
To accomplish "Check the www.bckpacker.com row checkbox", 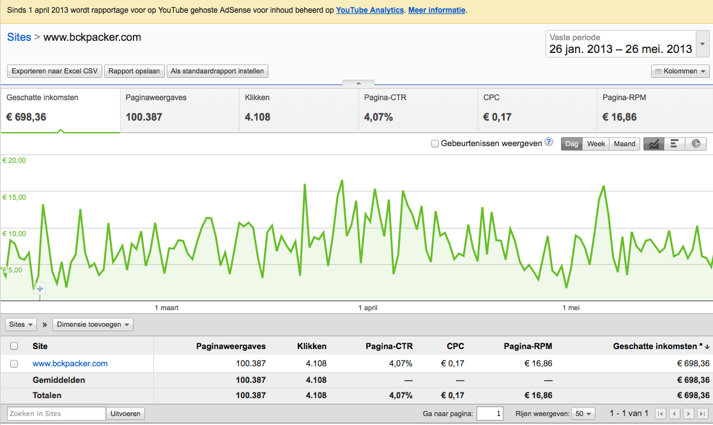I will pos(14,364).
